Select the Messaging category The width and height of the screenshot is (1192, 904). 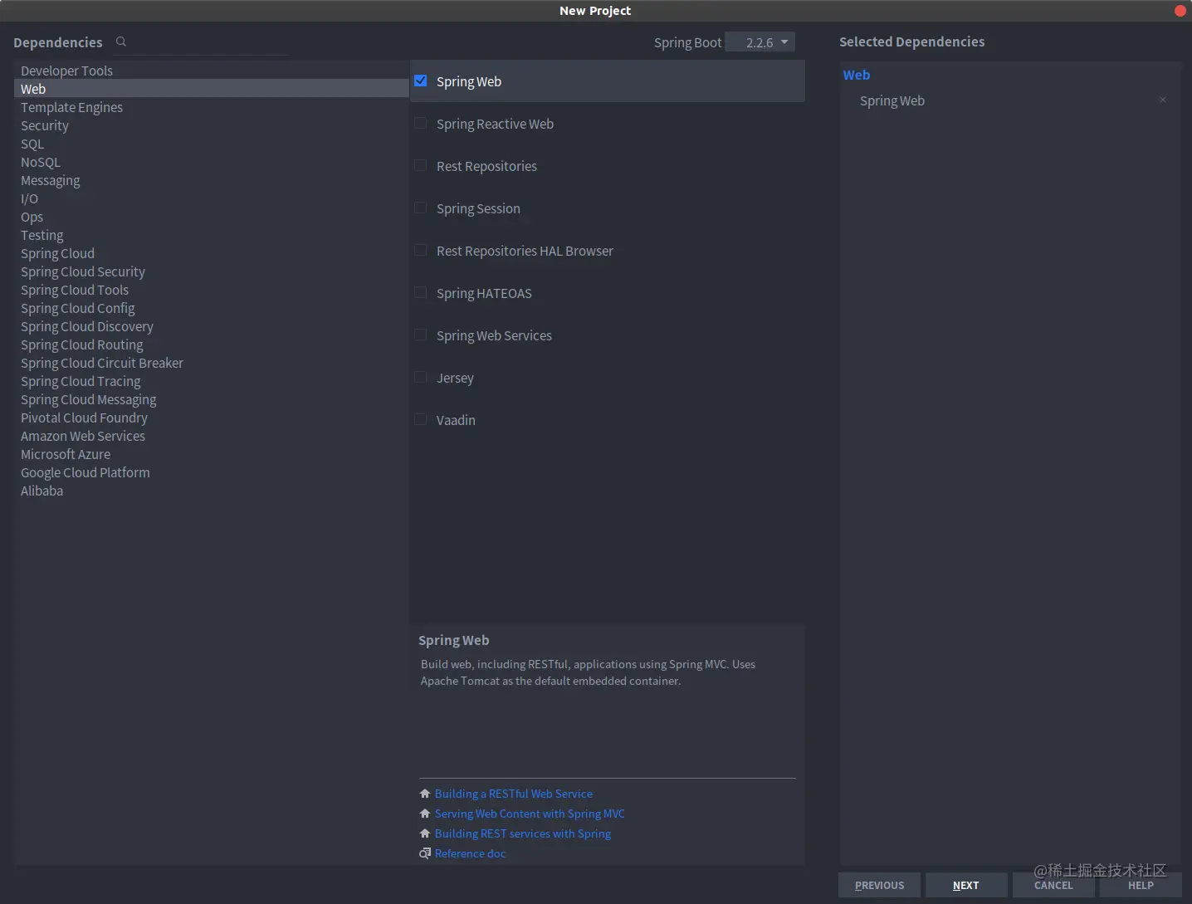211,180
